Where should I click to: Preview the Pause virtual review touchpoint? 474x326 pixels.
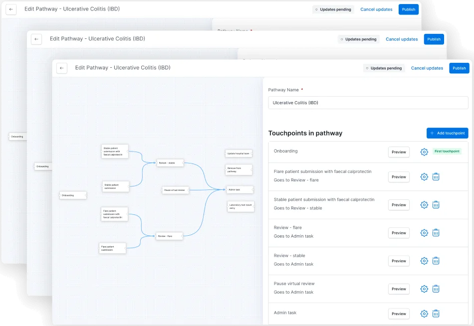click(x=399, y=289)
